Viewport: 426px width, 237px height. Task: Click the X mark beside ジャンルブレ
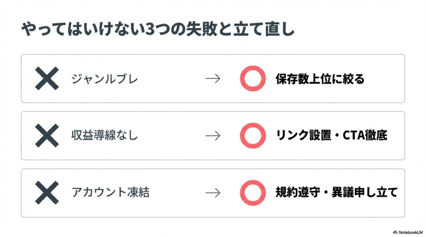[x=47, y=78]
